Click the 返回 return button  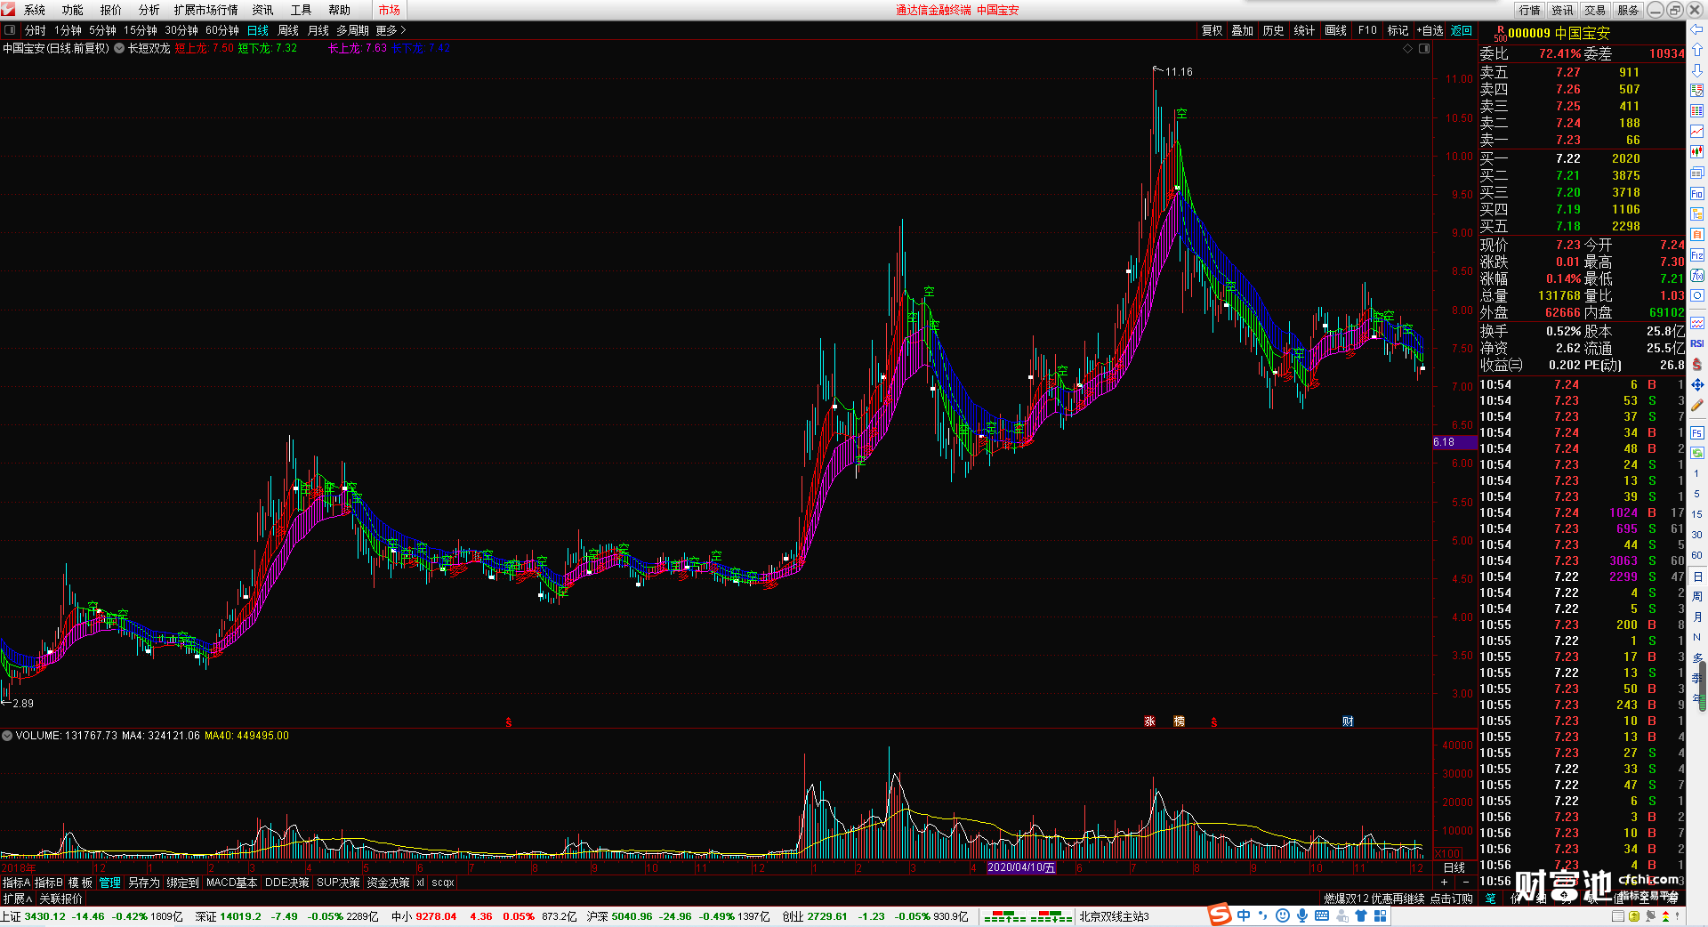click(1462, 30)
